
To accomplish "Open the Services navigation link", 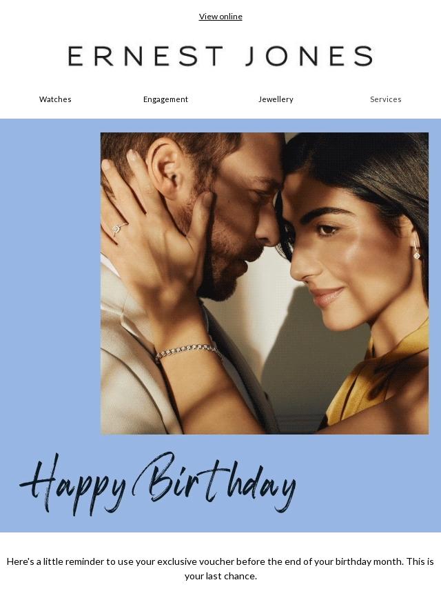I will click(x=385, y=99).
